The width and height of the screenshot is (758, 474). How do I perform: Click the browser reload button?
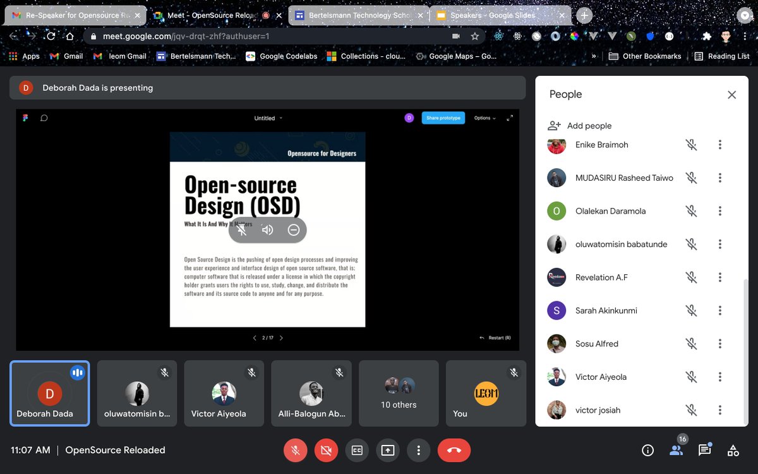tap(51, 36)
